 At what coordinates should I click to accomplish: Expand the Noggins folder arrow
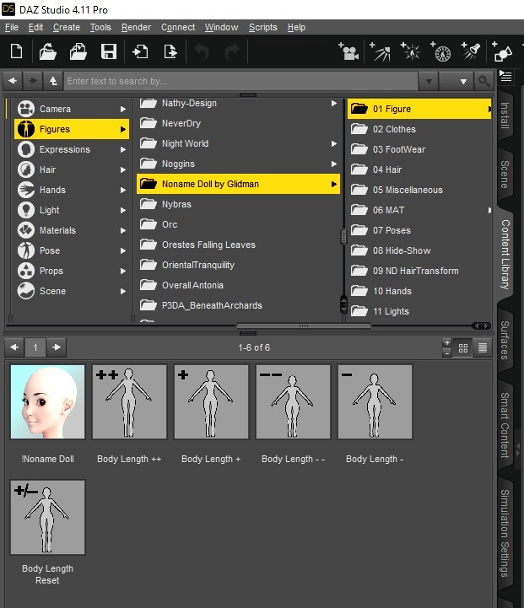click(x=334, y=164)
